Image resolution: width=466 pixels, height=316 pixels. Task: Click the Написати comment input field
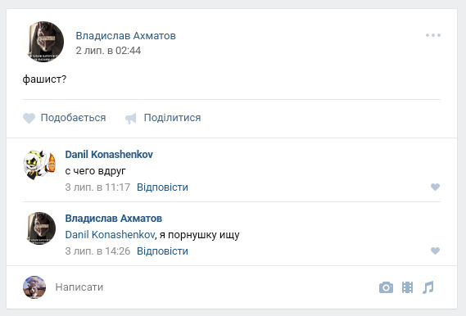click(208, 287)
